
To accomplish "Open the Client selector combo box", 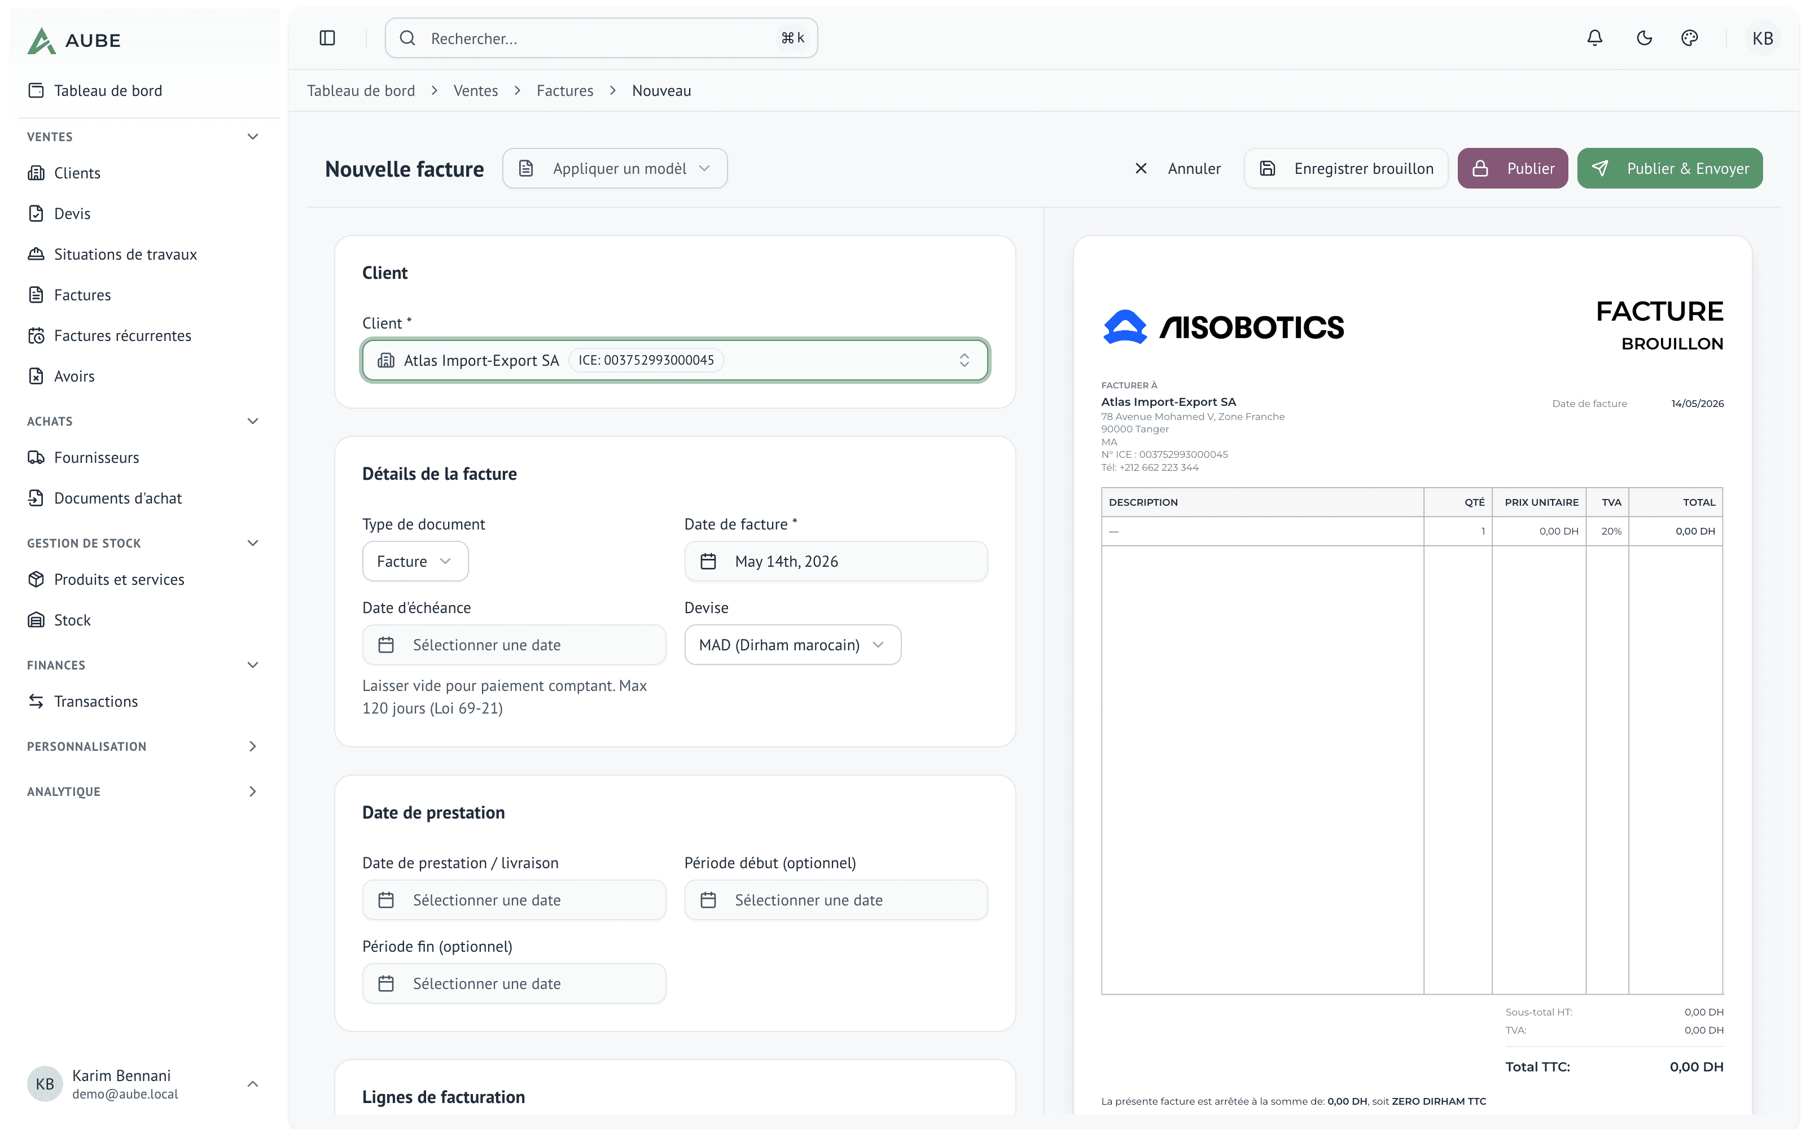I will [674, 361].
